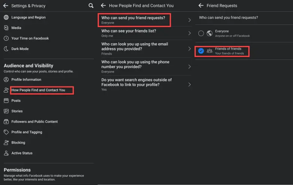The height and width of the screenshot is (185, 293).
Task: Click email address lookup question text
Action: (135, 46)
